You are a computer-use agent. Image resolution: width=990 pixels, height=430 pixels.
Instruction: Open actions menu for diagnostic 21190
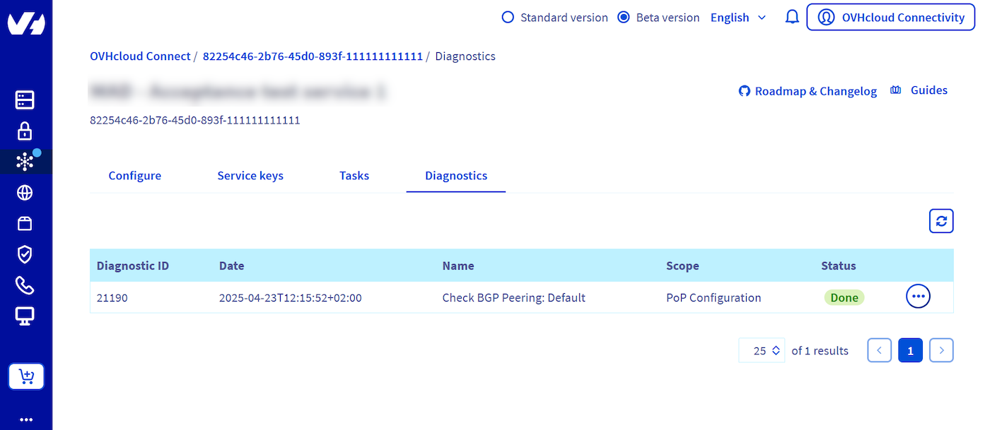(918, 297)
